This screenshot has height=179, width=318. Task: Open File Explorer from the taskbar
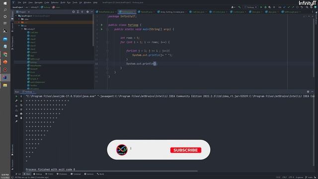coord(5,86)
